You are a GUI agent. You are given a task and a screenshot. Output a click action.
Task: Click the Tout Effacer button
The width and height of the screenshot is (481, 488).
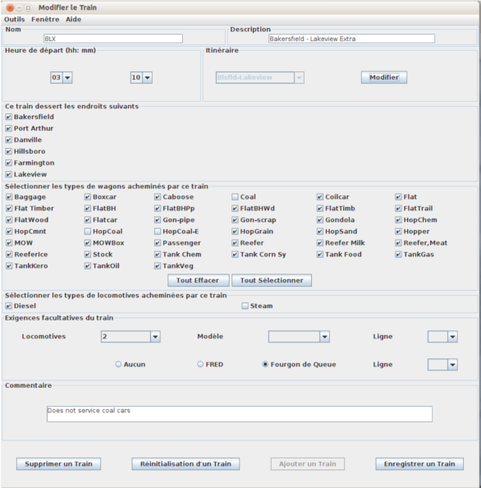coord(199,280)
